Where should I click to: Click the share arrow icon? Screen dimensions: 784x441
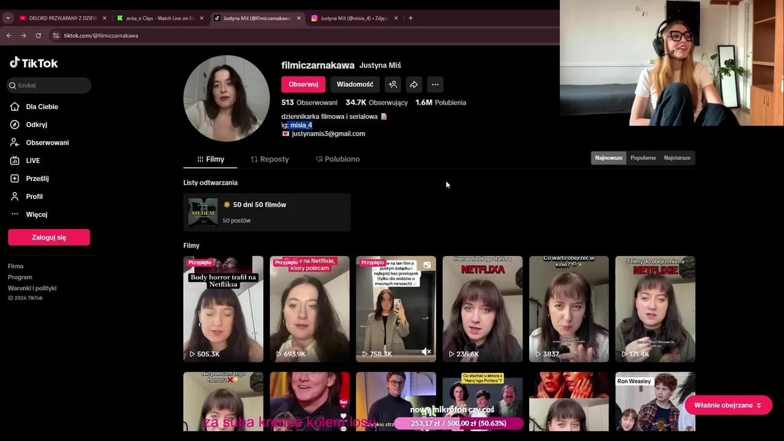tap(413, 85)
